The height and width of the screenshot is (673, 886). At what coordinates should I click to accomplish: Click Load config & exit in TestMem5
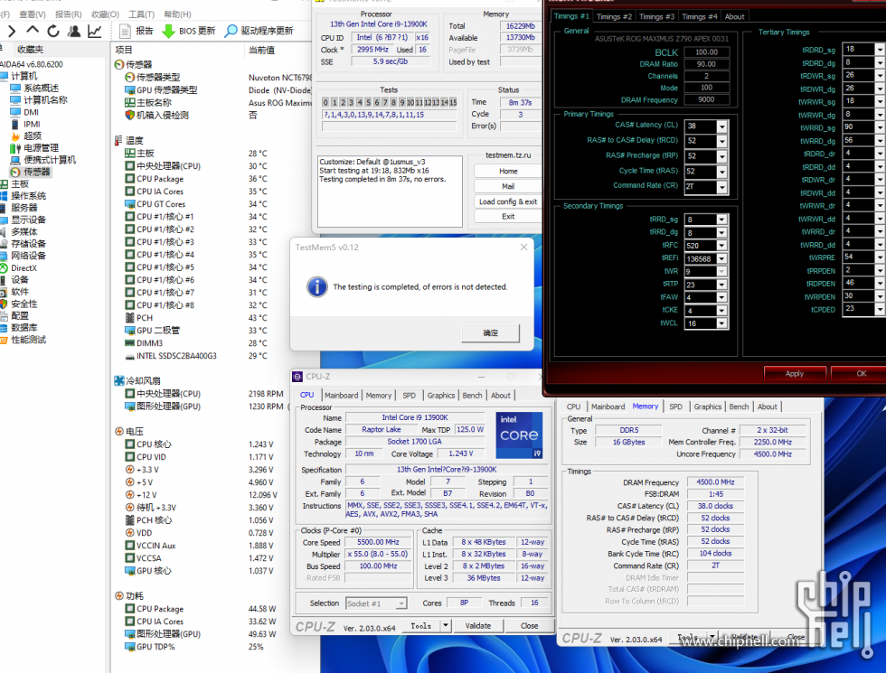(508, 201)
